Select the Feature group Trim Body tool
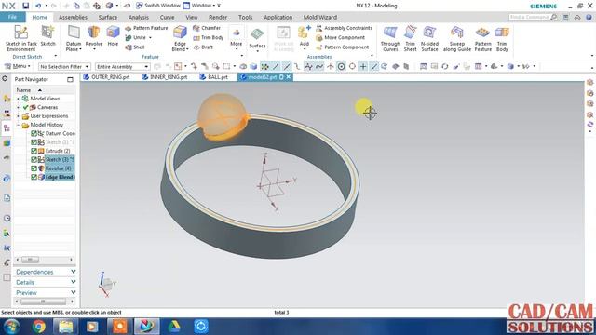Viewport: 596px width, 335px height. pos(209,37)
